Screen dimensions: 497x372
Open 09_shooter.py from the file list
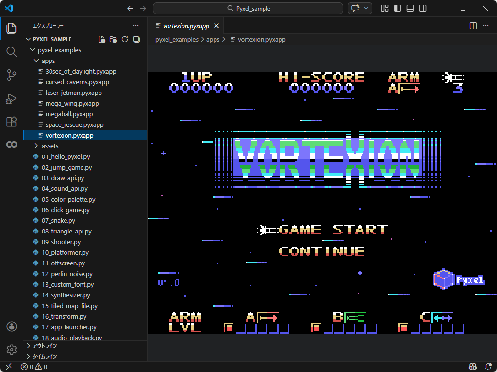(61, 242)
